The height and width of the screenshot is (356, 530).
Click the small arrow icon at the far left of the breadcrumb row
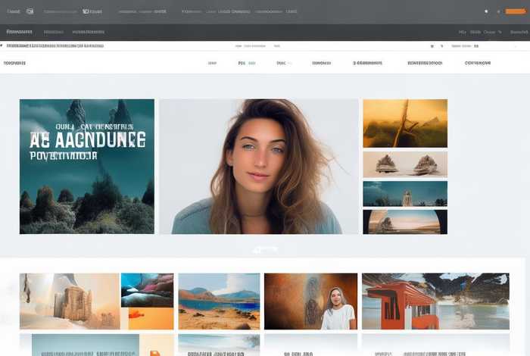click(x=2, y=45)
